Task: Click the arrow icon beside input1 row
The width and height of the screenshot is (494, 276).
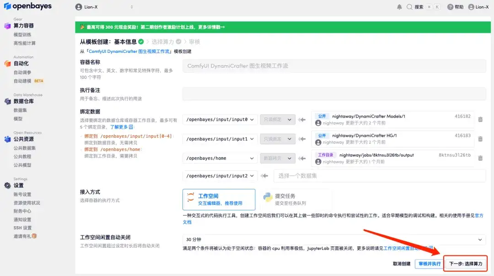Action: (x=302, y=139)
